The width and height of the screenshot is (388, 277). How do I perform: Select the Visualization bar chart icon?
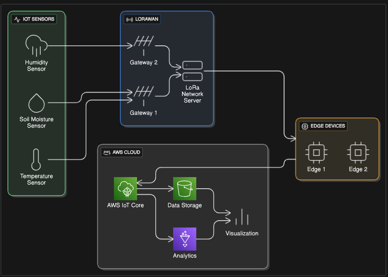coord(242,217)
